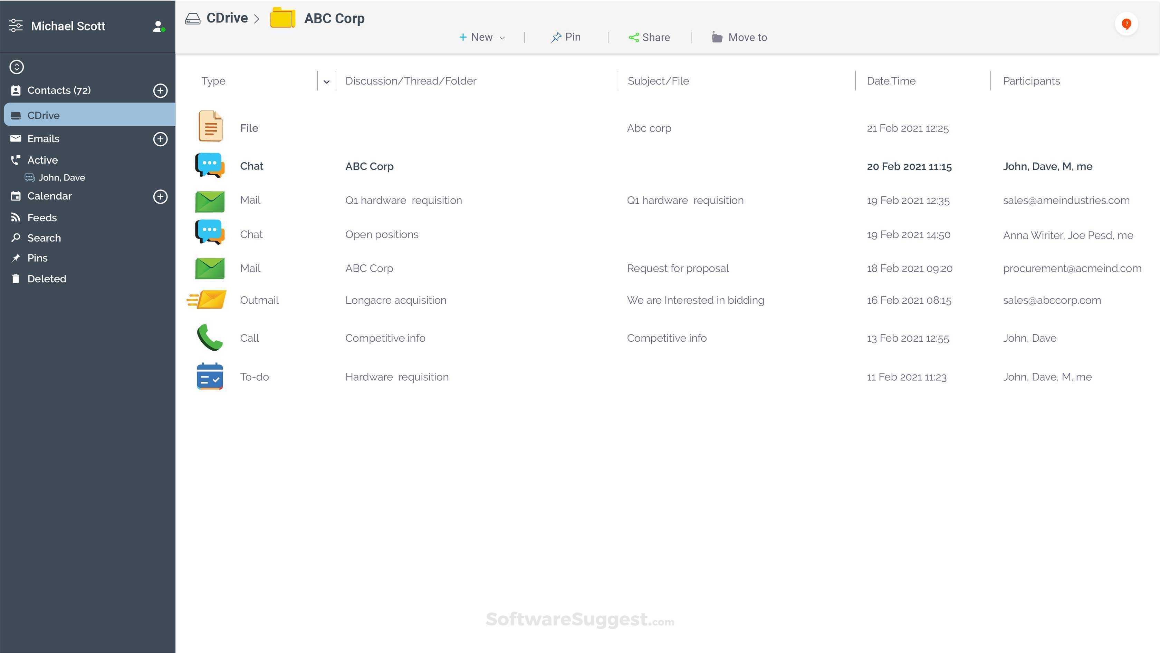Open the To-do Hardware requisition icon
The height and width of the screenshot is (653, 1160).
coord(209,377)
